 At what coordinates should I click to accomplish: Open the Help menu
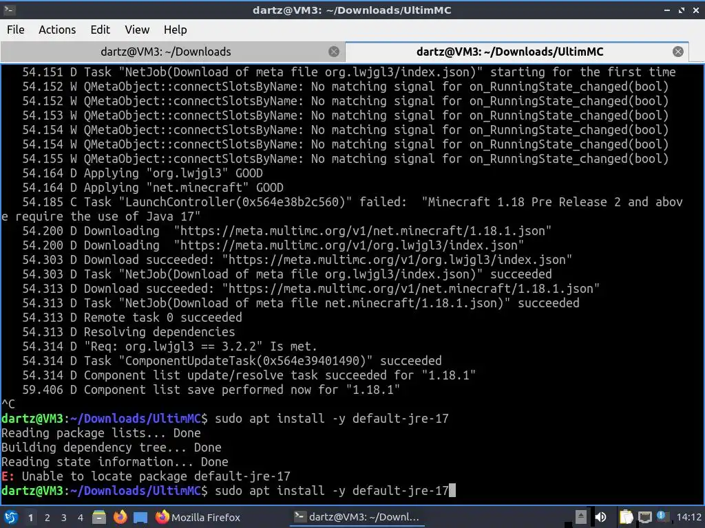click(x=175, y=30)
